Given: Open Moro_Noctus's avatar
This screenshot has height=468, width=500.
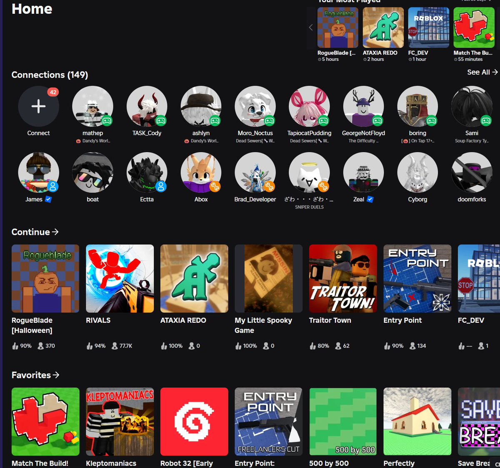Looking at the screenshot, I should coord(255,106).
